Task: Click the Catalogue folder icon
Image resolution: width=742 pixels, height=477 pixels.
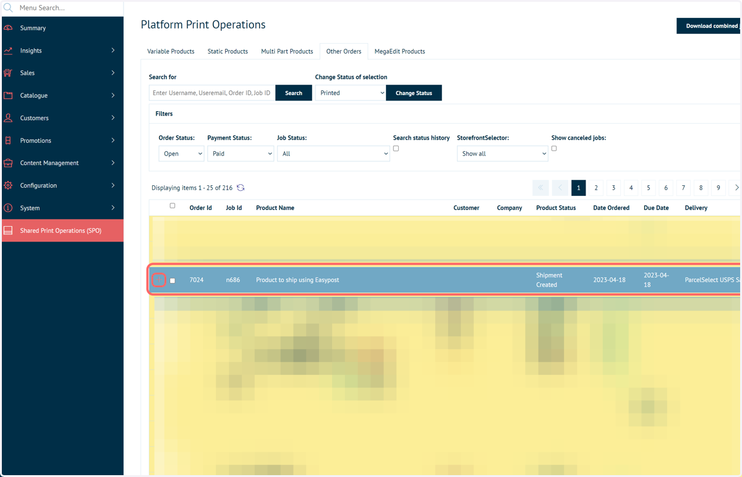Action: [x=8, y=96]
